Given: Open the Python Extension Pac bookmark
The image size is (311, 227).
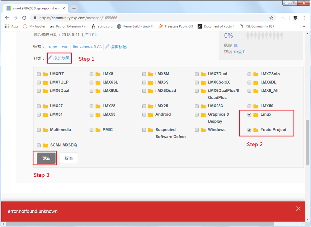Looking at the screenshot, I should (x=68, y=26).
